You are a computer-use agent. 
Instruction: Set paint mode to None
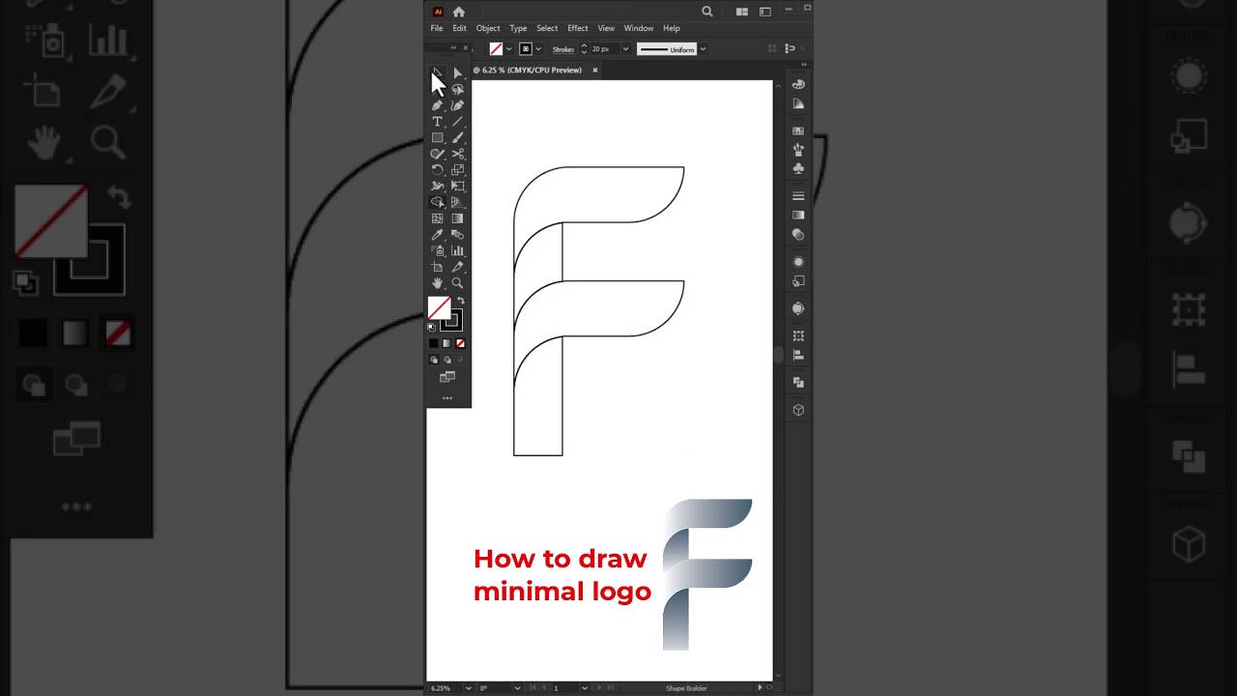[460, 343]
